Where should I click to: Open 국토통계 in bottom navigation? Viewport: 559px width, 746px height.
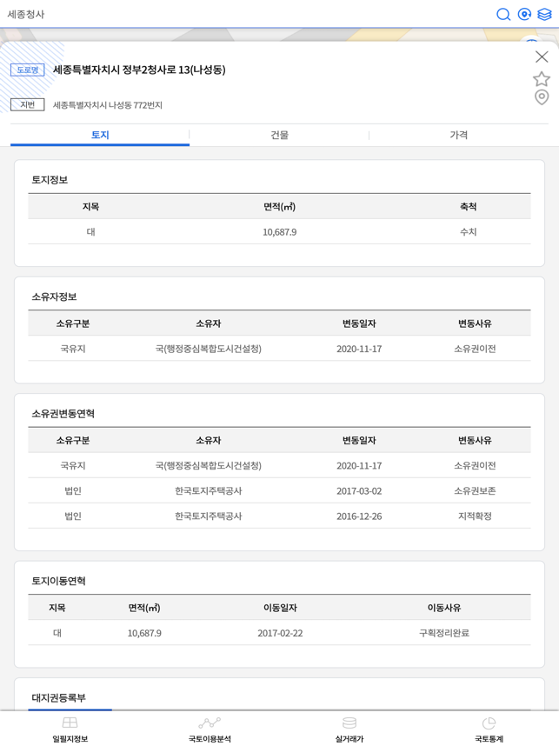(x=489, y=729)
